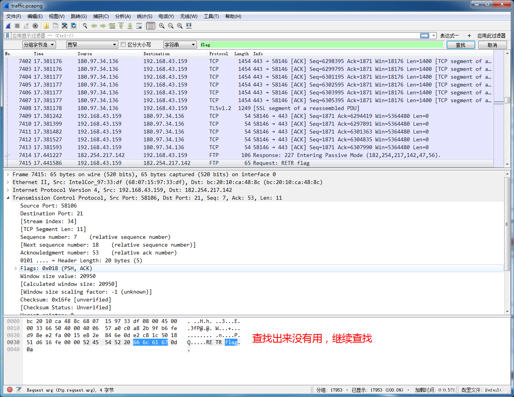Screen dimensions: 514x397
Task: Zoom out on packet text icon
Action: click(171, 26)
